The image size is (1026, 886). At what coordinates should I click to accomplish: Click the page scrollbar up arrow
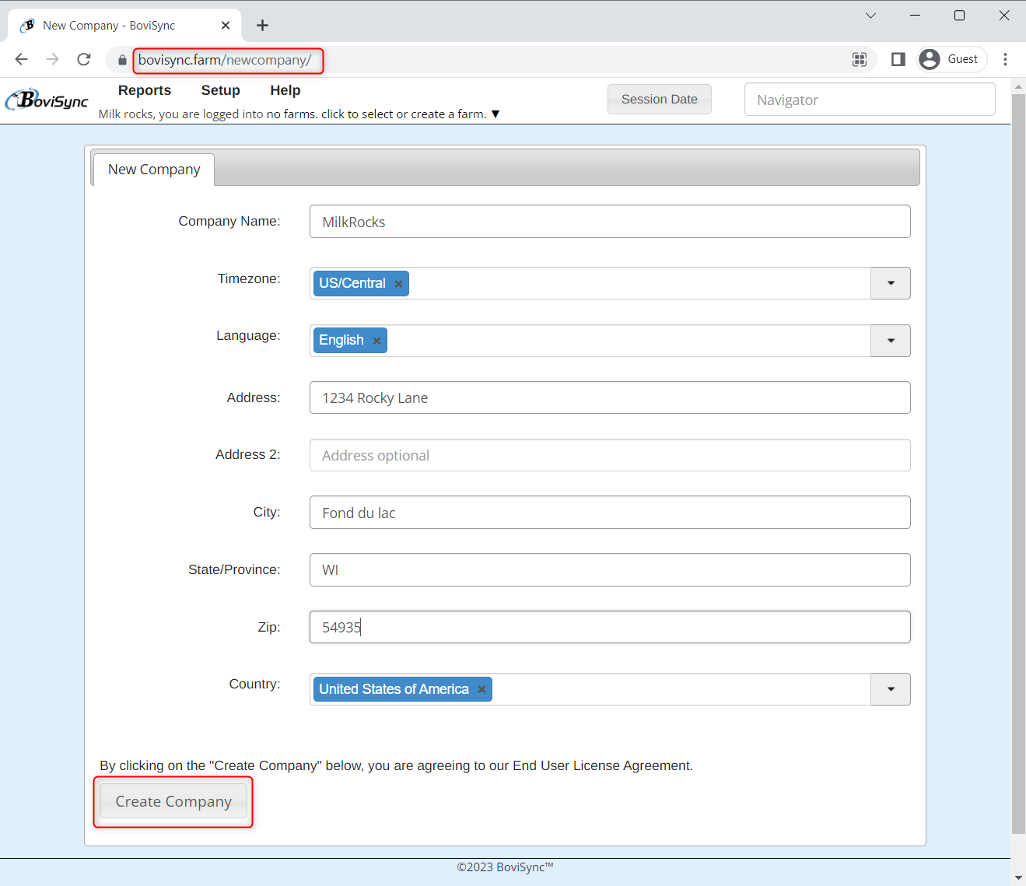point(1018,86)
